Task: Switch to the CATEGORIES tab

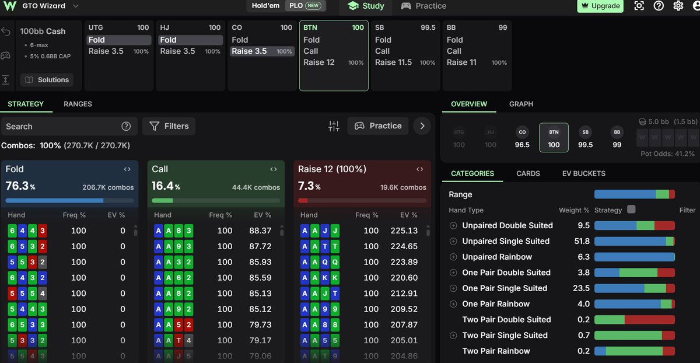Action: click(473, 173)
